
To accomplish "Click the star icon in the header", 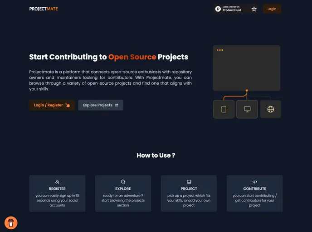I will [x=254, y=9].
